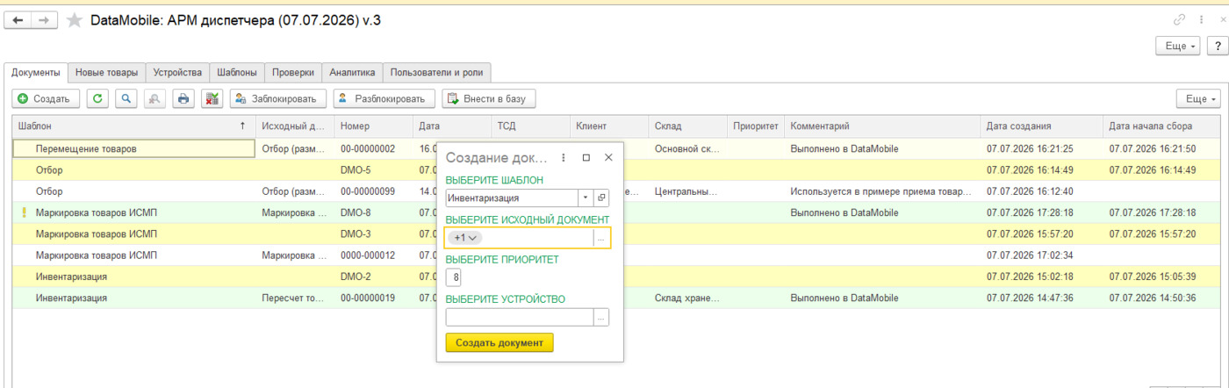Viewport: 1229px width, 388px height.
Task: Open selected template with the open-form icon
Action: [602, 198]
